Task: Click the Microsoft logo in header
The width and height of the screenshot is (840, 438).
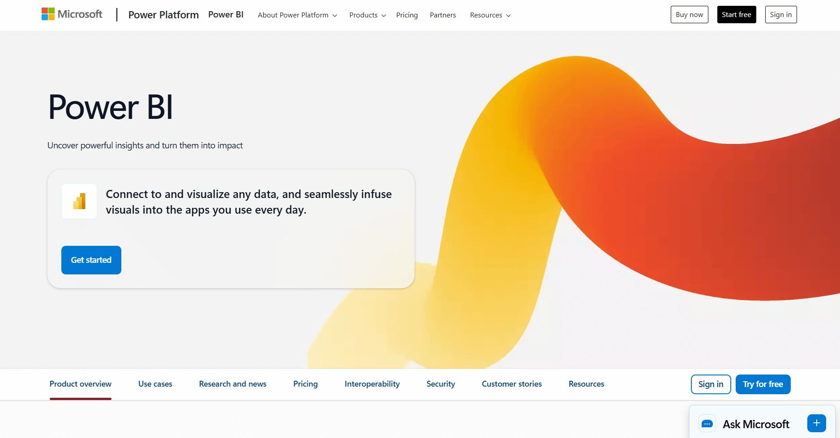Action: (x=72, y=14)
